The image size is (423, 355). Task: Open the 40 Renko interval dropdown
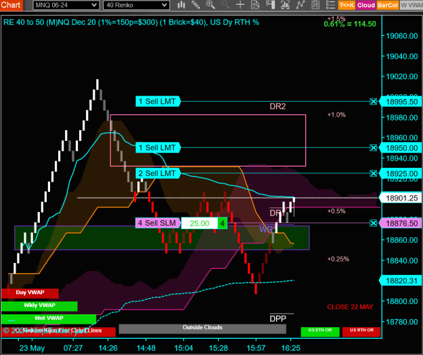(x=136, y=5)
